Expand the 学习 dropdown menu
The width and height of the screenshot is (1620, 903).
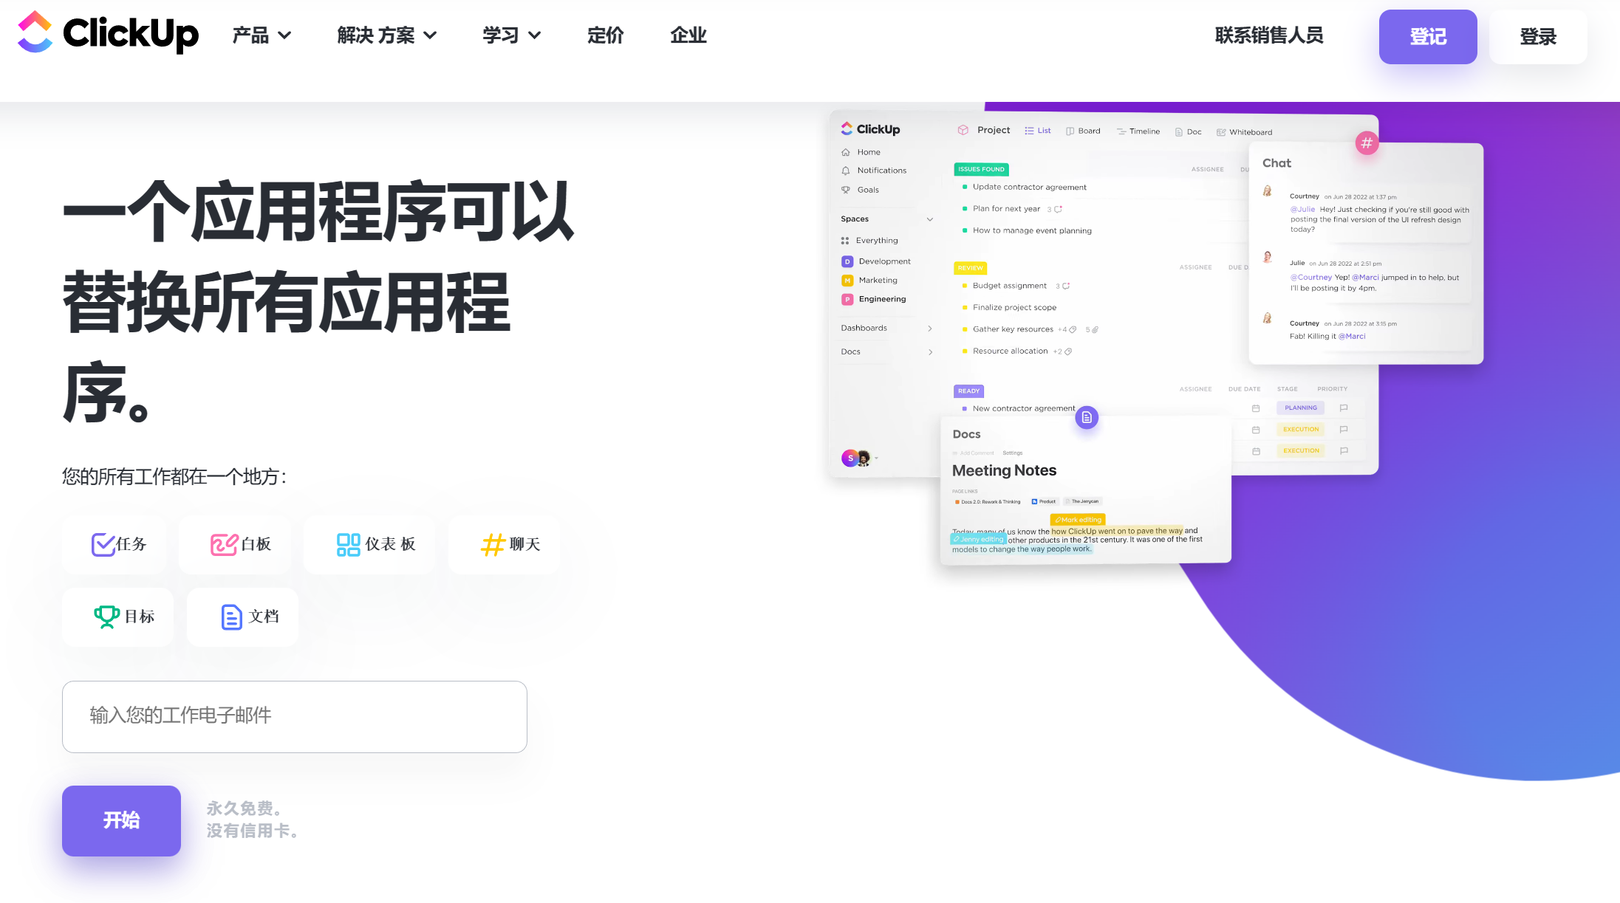coord(511,35)
